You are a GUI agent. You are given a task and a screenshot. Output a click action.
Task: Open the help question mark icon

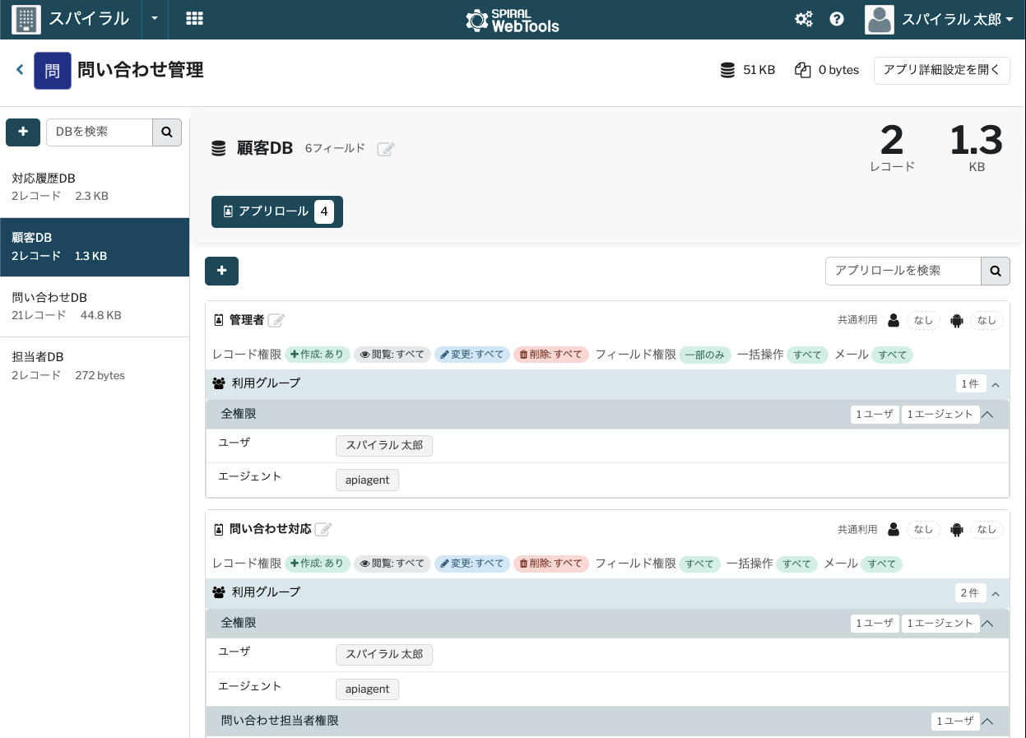[837, 19]
